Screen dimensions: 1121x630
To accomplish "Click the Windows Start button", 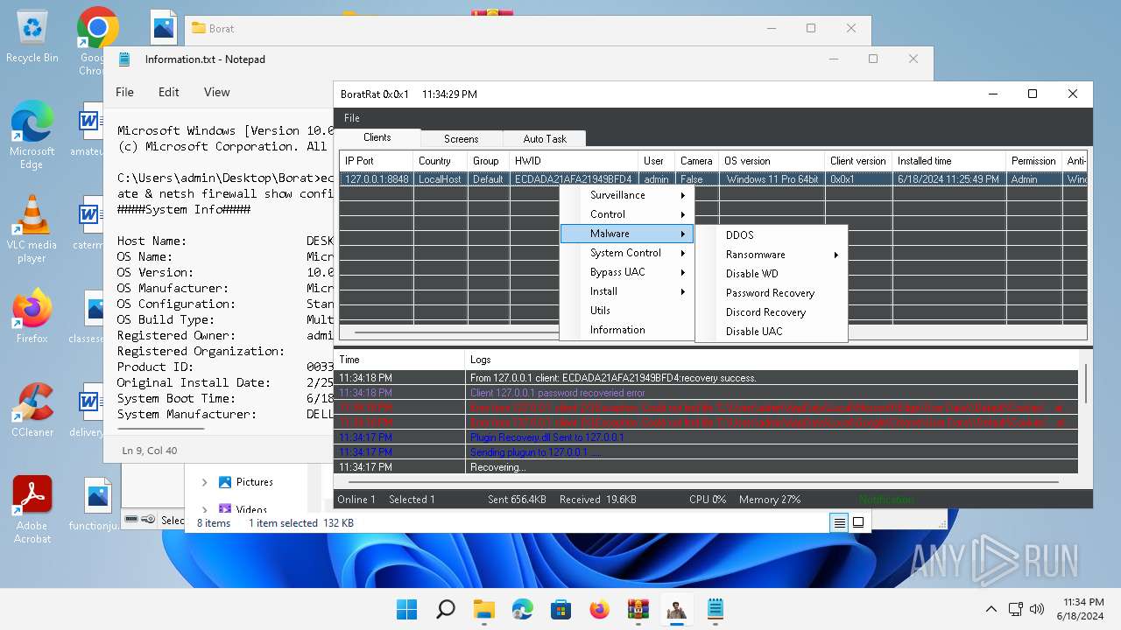I will click(x=406, y=609).
